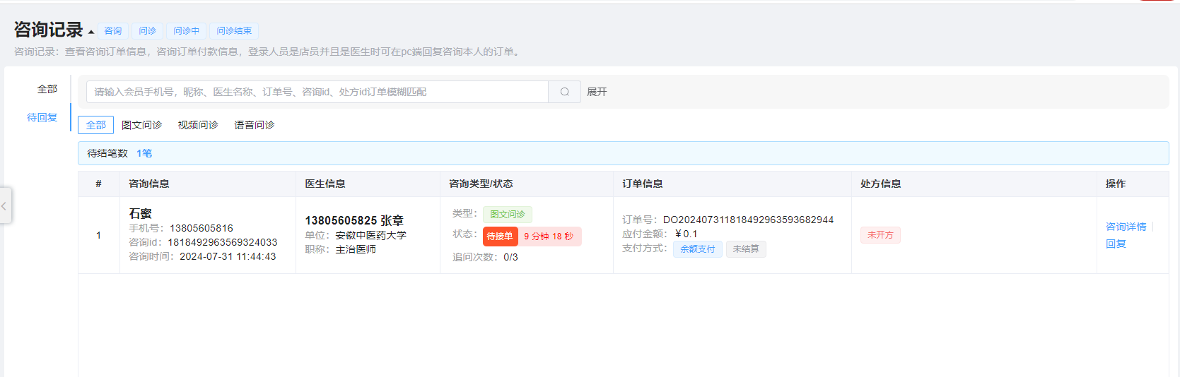
Task: Click row number 1 cell
Action: (x=98, y=235)
